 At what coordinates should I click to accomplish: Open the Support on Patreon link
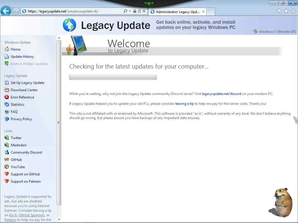(26, 181)
